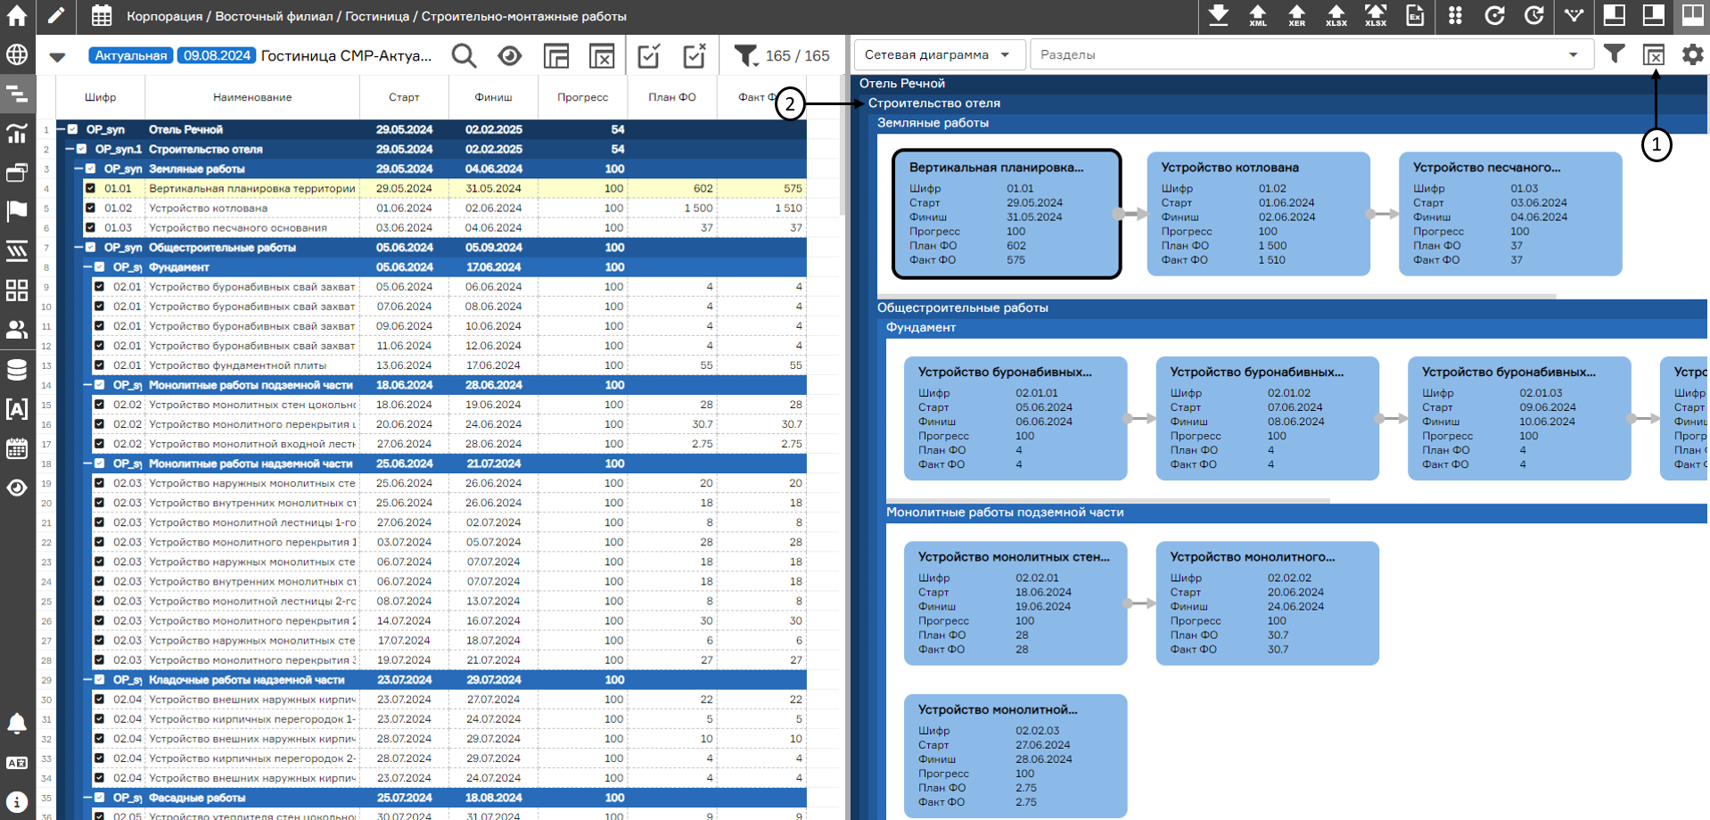The image size is (1710, 820).
Task: Sort by the Старт column header
Action: [404, 97]
